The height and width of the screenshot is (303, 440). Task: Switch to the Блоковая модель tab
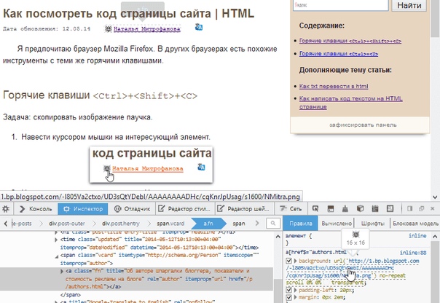point(415,224)
